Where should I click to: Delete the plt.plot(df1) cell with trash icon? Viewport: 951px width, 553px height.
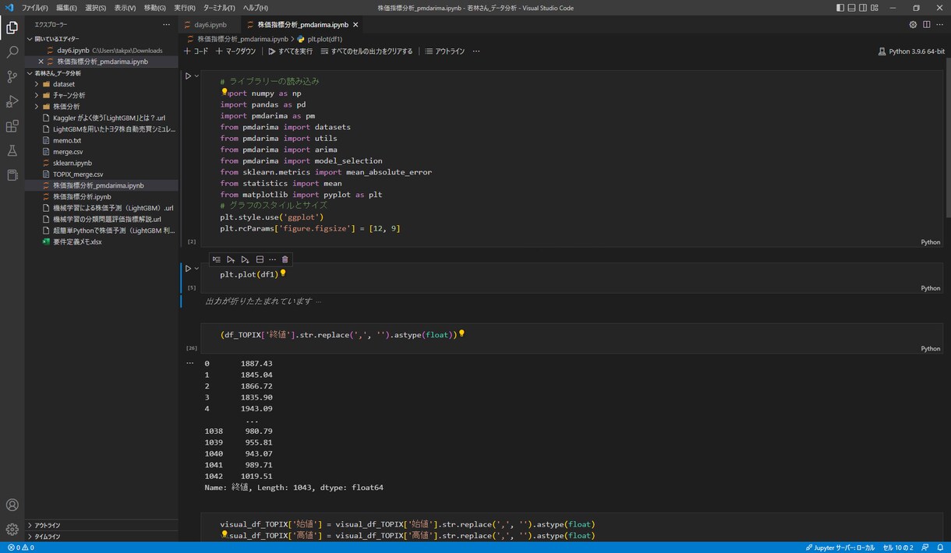285,259
